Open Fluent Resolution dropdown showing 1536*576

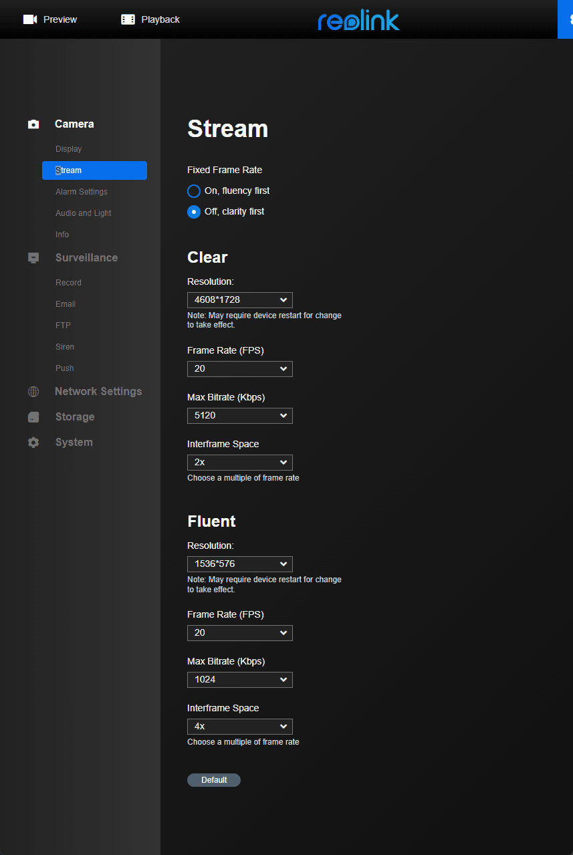239,564
